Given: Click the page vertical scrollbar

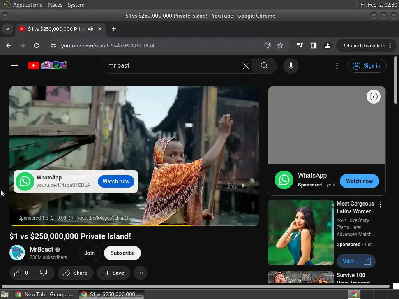Looking at the screenshot, I should 396,80.
